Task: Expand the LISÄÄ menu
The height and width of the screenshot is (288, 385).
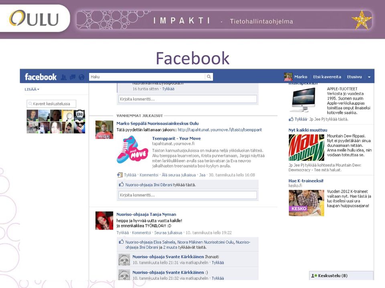Action: coord(32,89)
